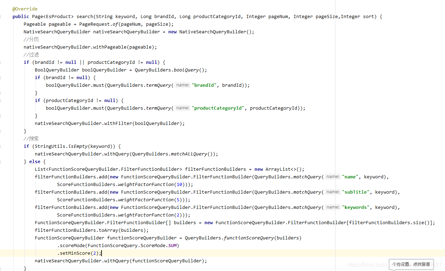Click the "subTitle" string literal
This screenshot has width=445, height=271.
tap(356, 192)
